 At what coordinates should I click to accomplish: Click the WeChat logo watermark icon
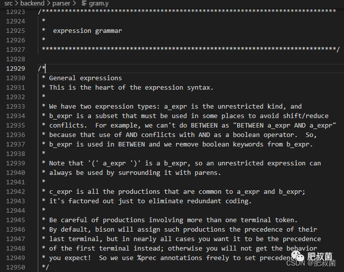[297, 257]
